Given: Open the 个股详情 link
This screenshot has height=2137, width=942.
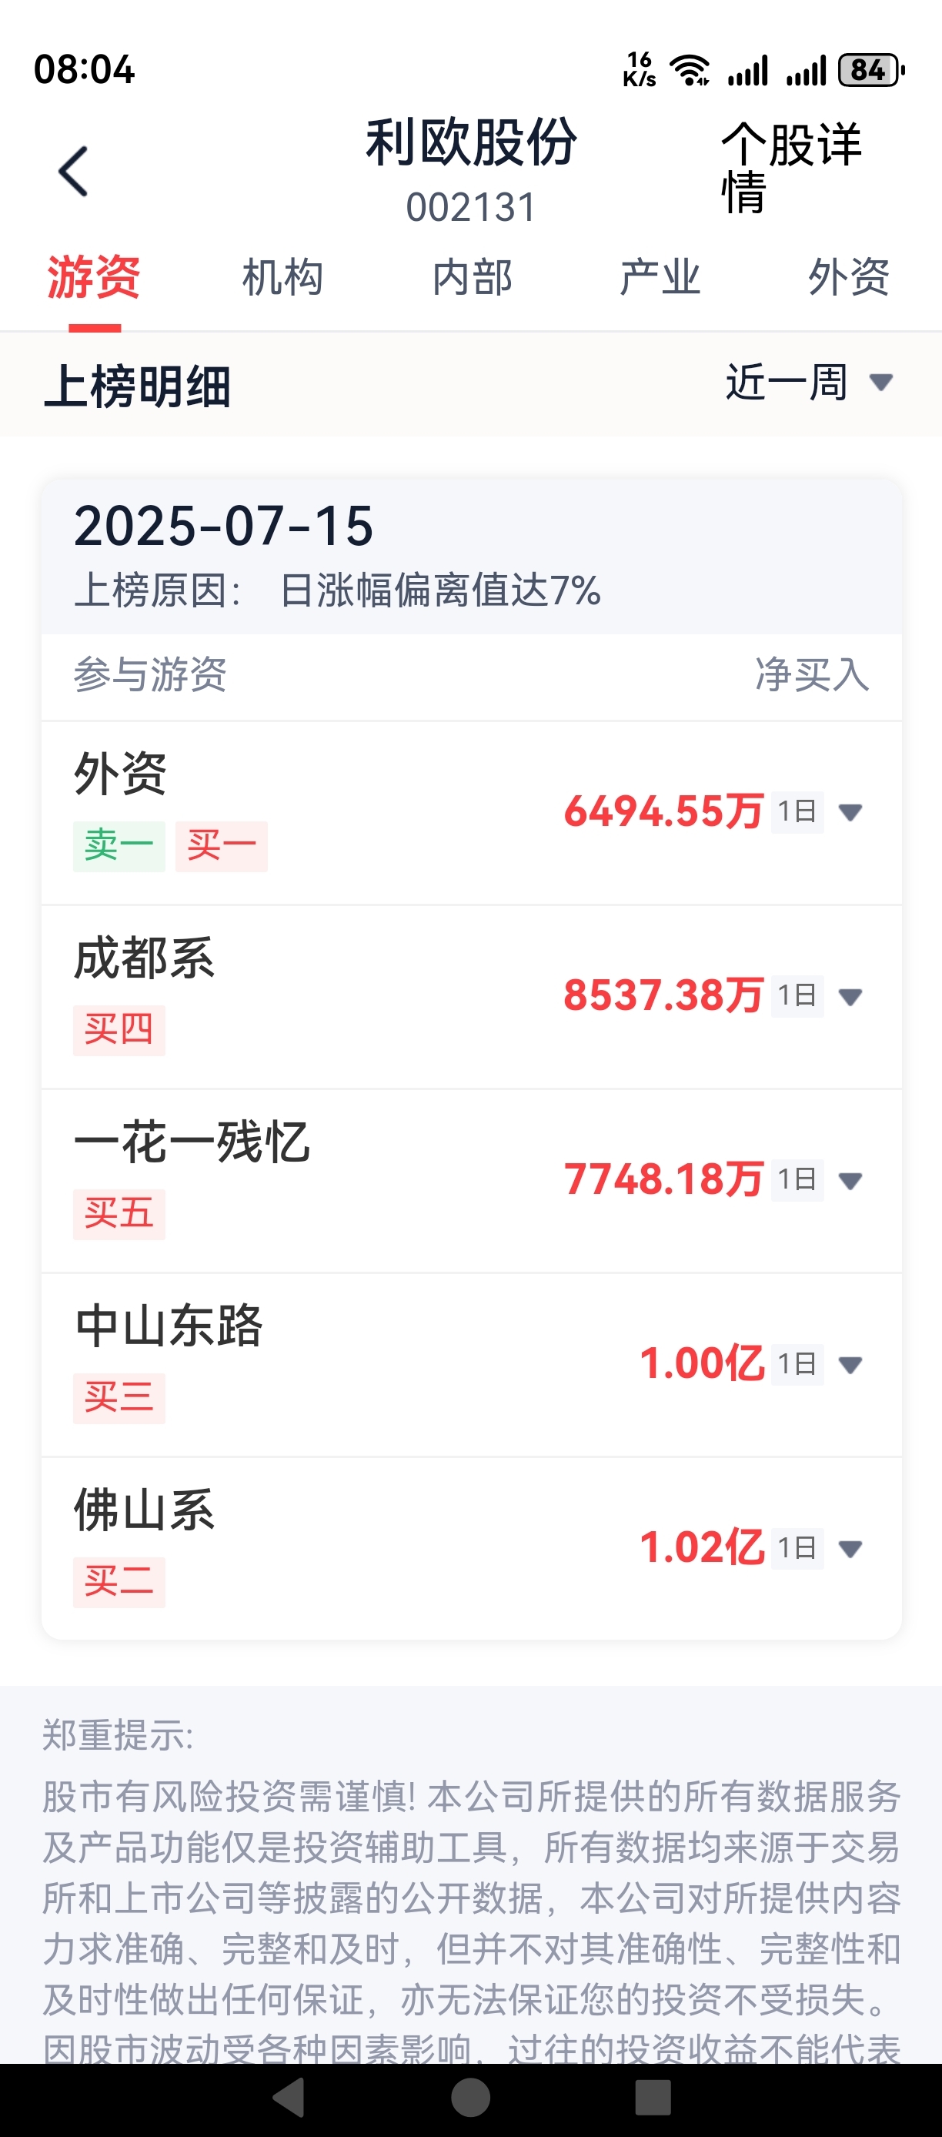Looking at the screenshot, I should point(791,168).
